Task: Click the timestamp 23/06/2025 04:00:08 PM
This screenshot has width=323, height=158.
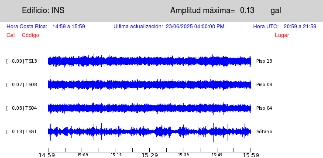Action: coord(195,27)
